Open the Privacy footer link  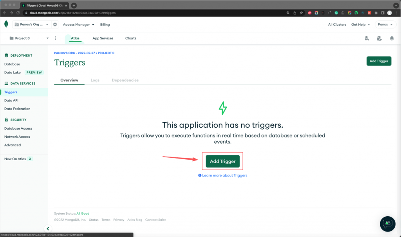[x=119, y=220]
